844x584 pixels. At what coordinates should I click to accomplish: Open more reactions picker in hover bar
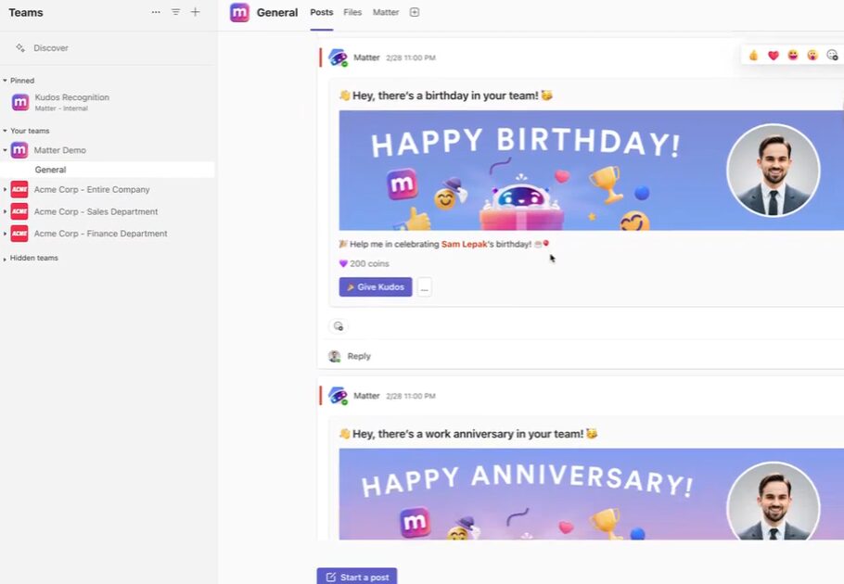point(832,55)
